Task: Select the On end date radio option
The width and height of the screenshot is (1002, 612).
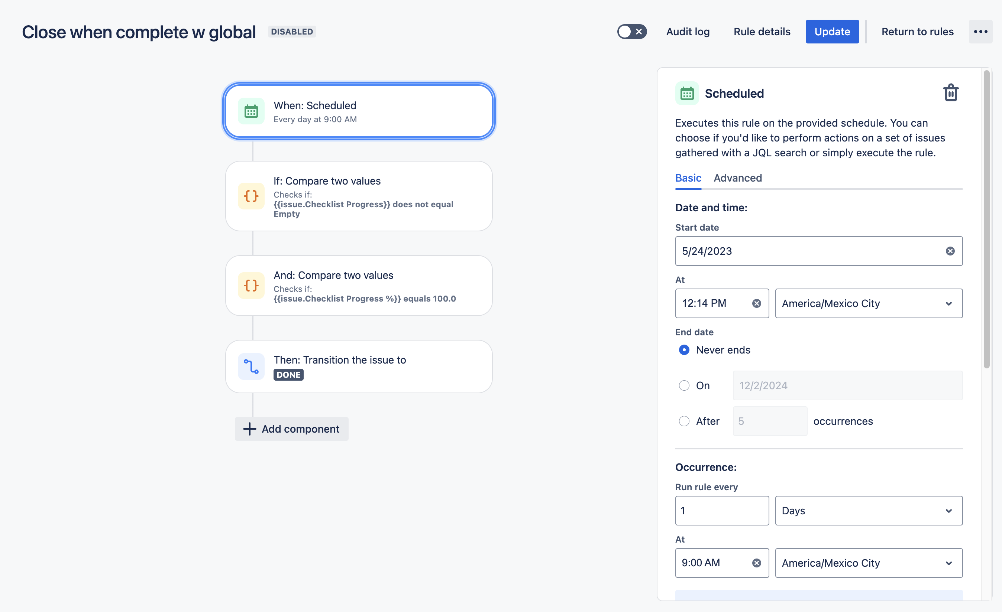Action: (684, 385)
